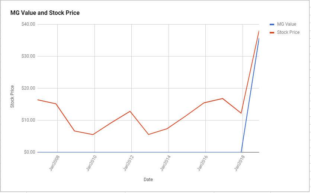
Task: Select the MG Value legend label
Action: (286, 24)
